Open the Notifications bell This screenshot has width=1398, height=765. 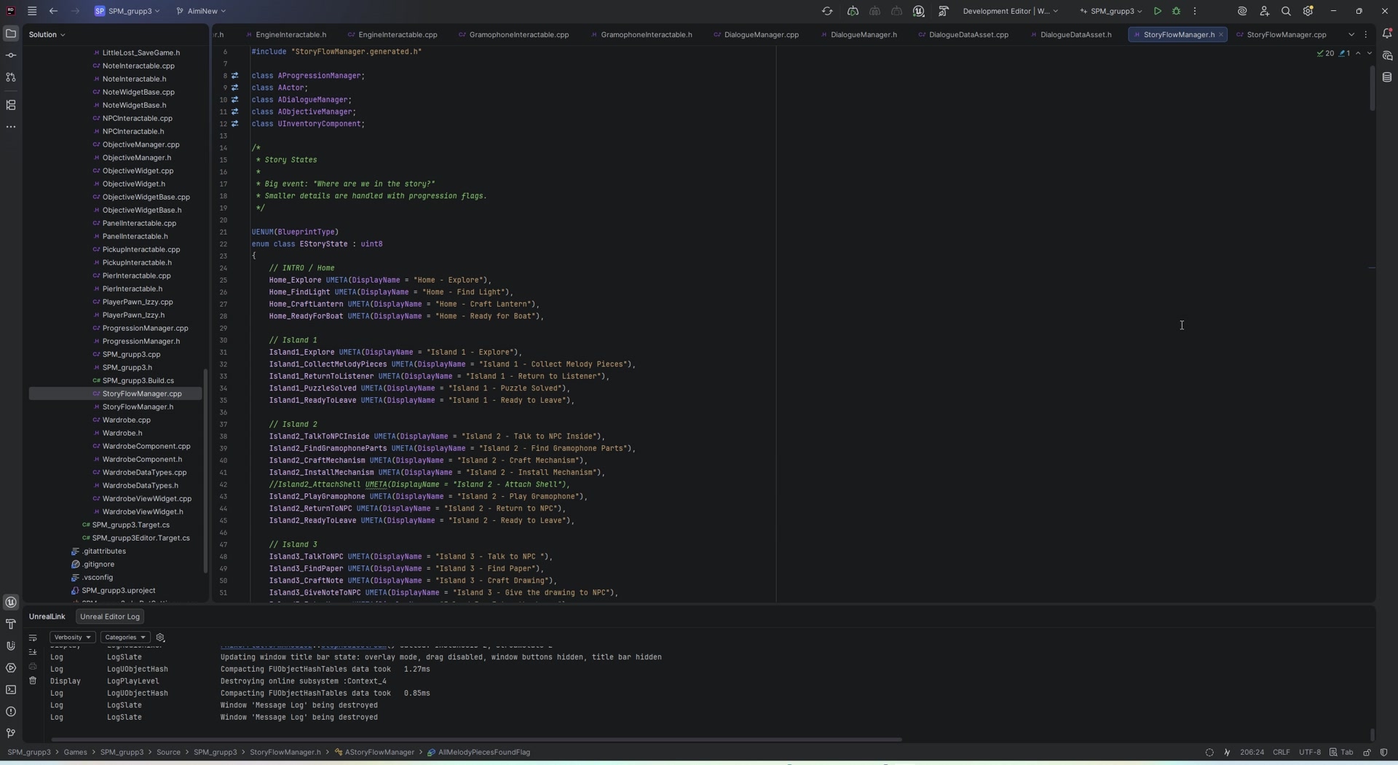pos(1387,34)
